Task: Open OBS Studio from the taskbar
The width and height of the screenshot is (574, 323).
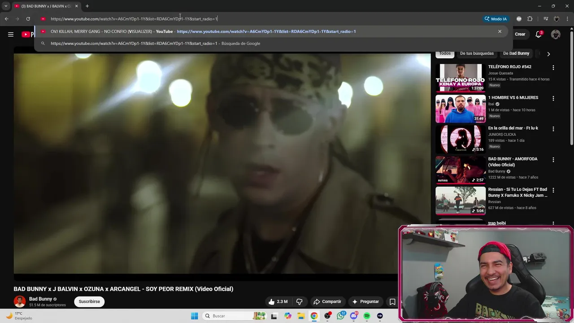Action: click(x=327, y=316)
